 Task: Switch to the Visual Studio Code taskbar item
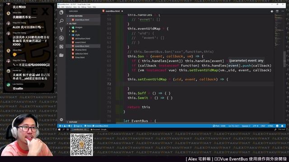point(79,130)
